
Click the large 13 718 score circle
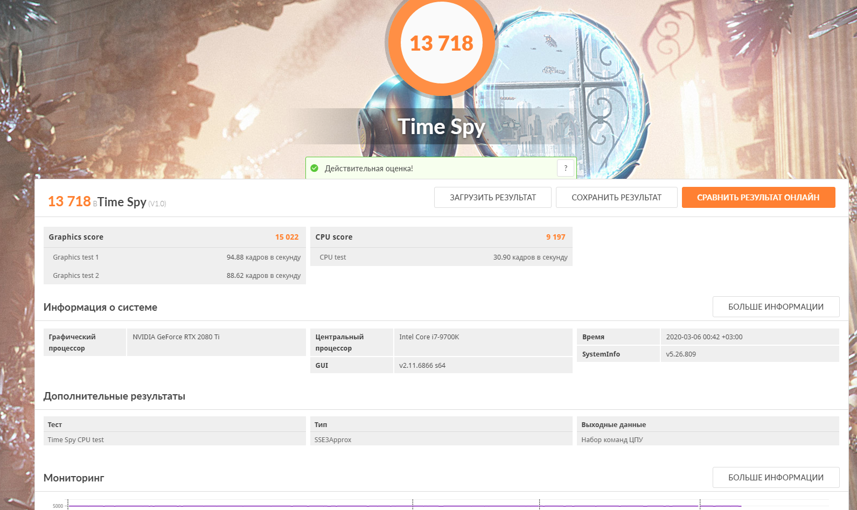[442, 43]
